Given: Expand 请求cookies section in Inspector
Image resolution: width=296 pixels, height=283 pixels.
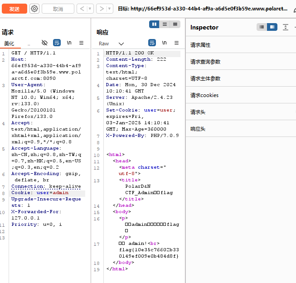Looking at the screenshot, I should (x=241, y=95).
